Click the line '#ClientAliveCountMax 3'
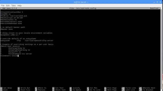The width and height of the screenshot is (163, 91). point(11,12)
